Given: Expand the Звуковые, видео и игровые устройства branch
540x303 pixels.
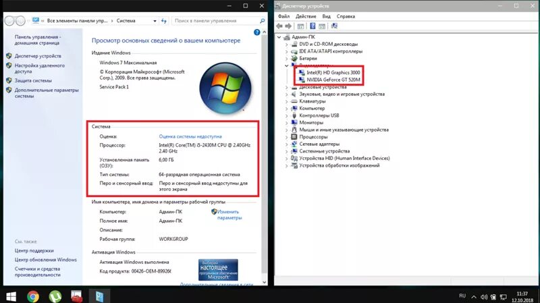Looking at the screenshot, I should pyautogui.click(x=286, y=94).
